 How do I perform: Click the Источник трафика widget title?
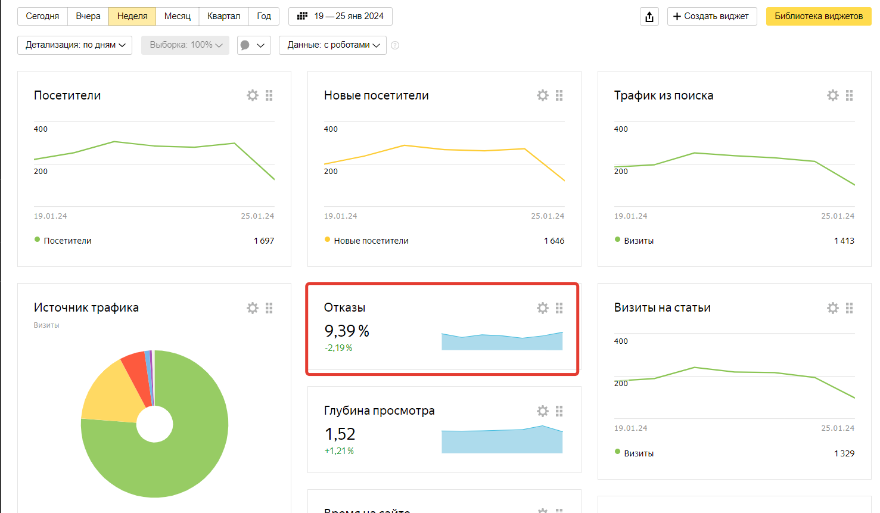[86, 307]
